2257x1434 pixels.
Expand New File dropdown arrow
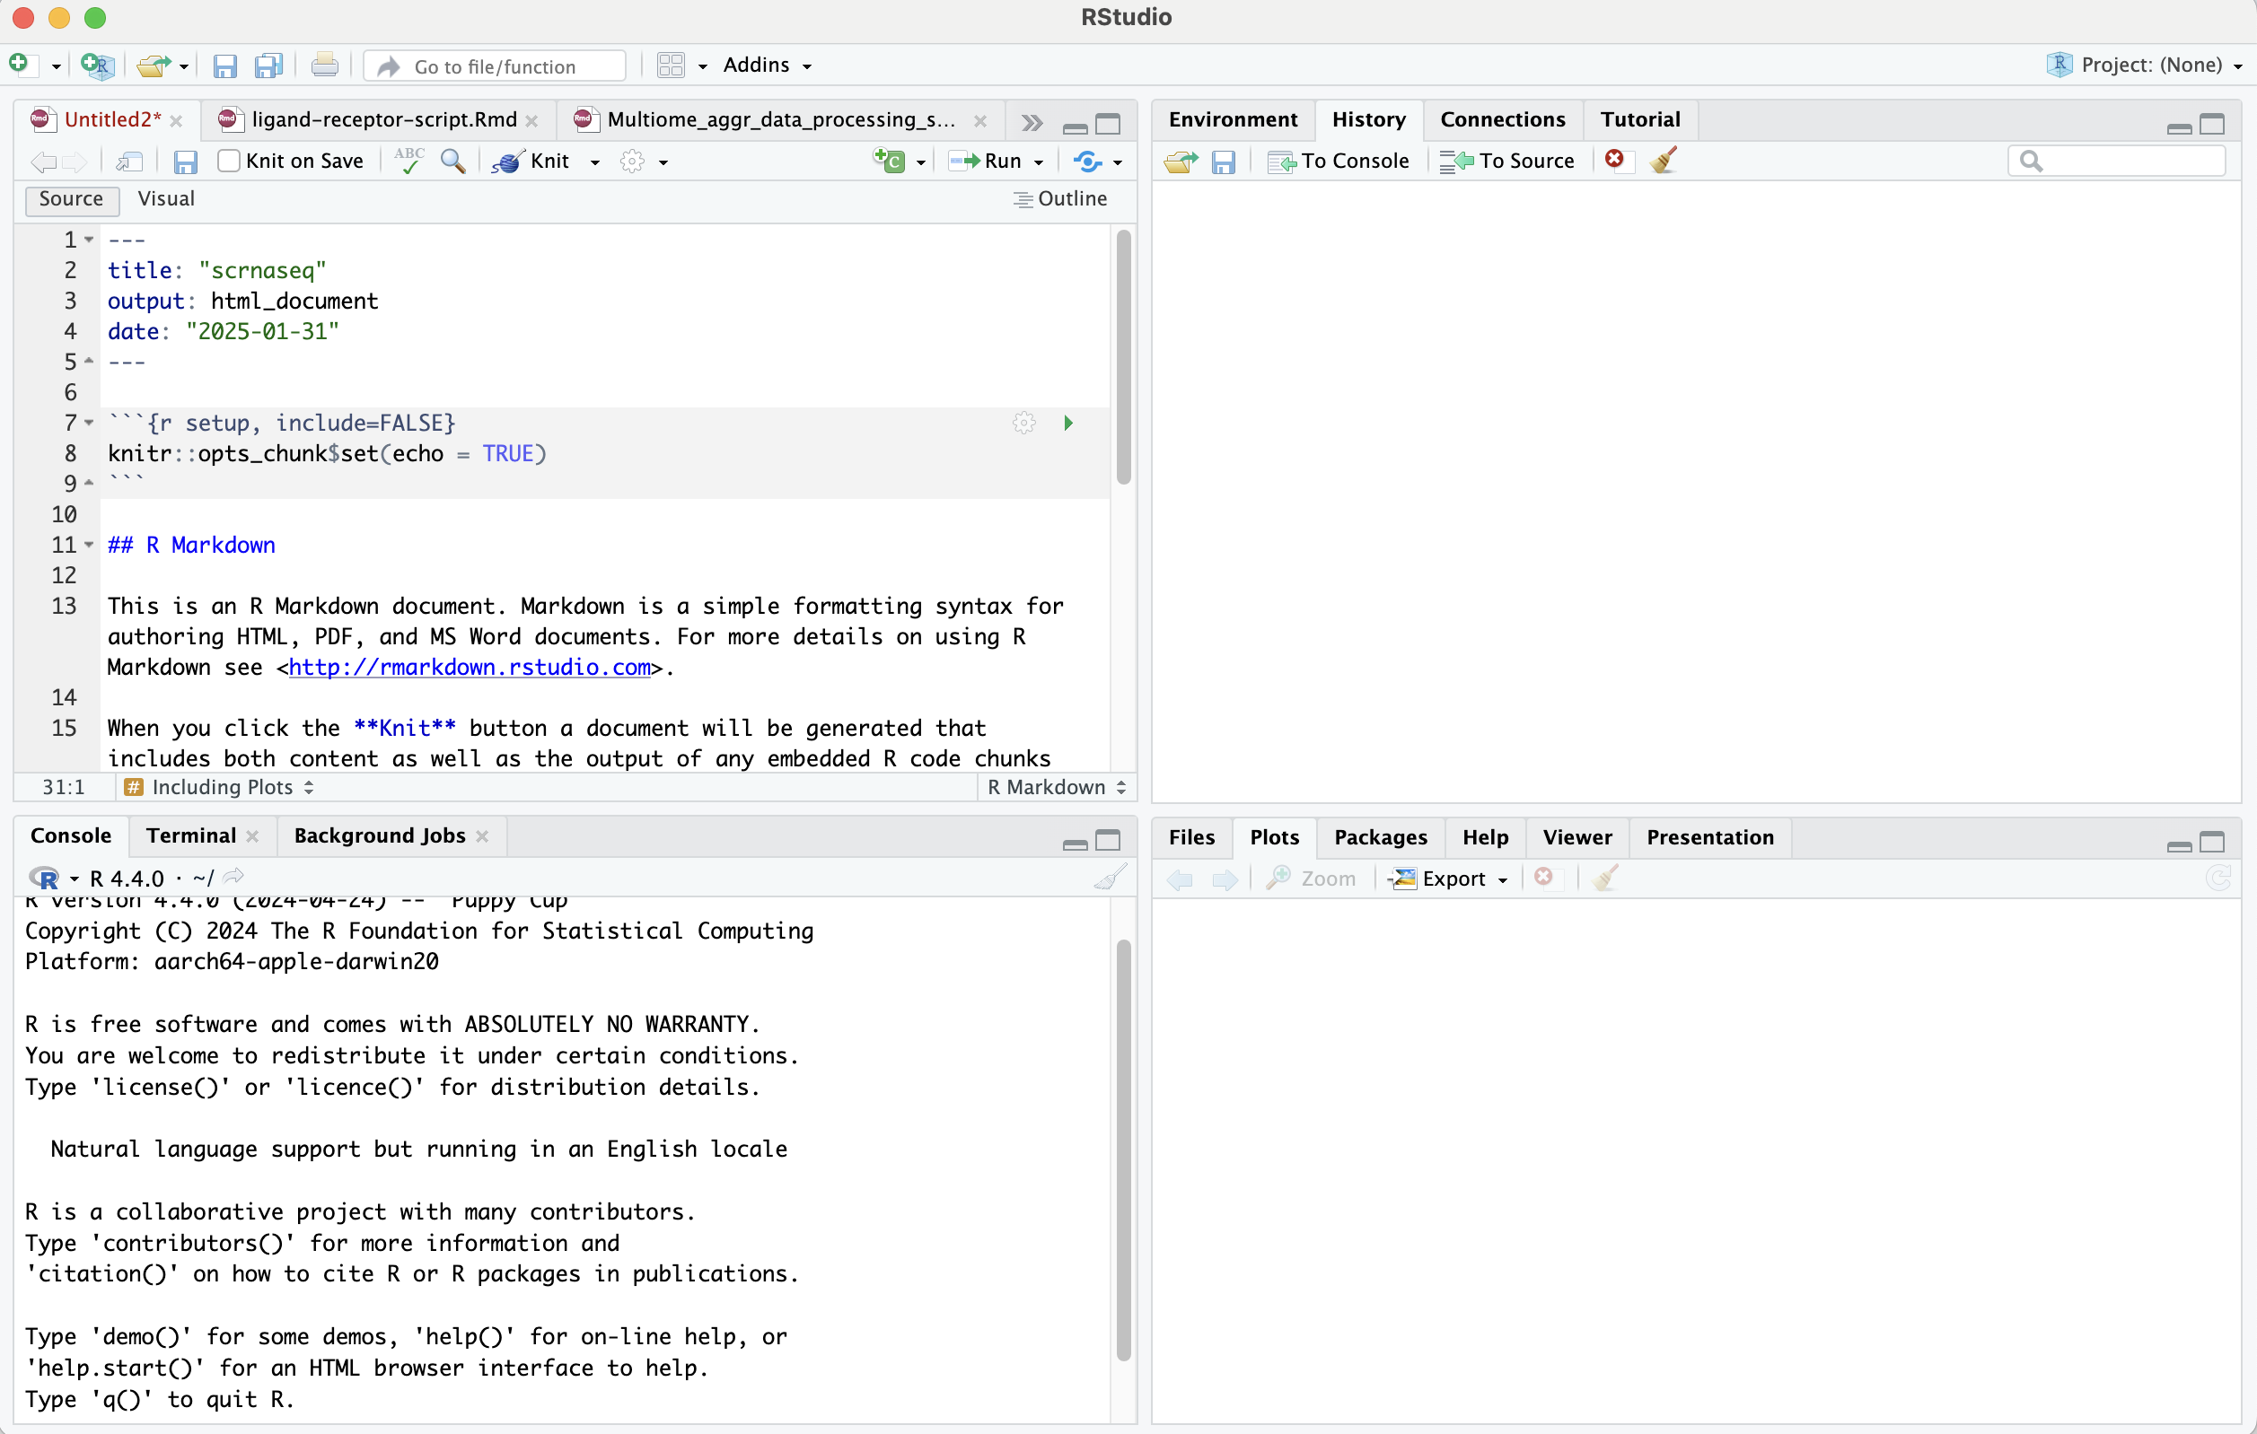point(56,66)
